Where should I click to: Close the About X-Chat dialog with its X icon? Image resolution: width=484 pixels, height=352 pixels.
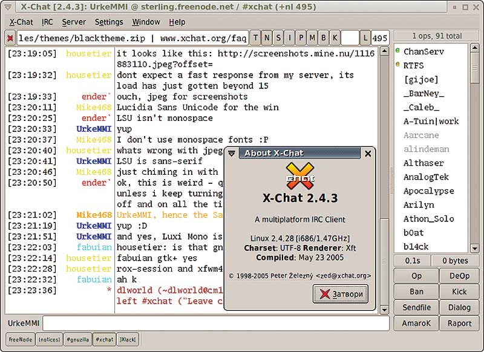pyautogui.click(x=368, y=154)
